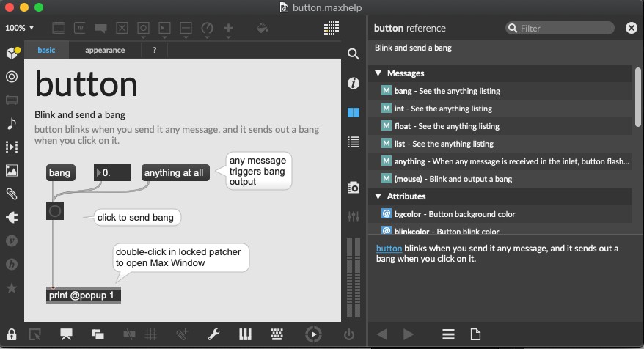This screenshot has width=644, height=349.
Task: Toggle the grid display icon
Action: [x=151, y=334]
